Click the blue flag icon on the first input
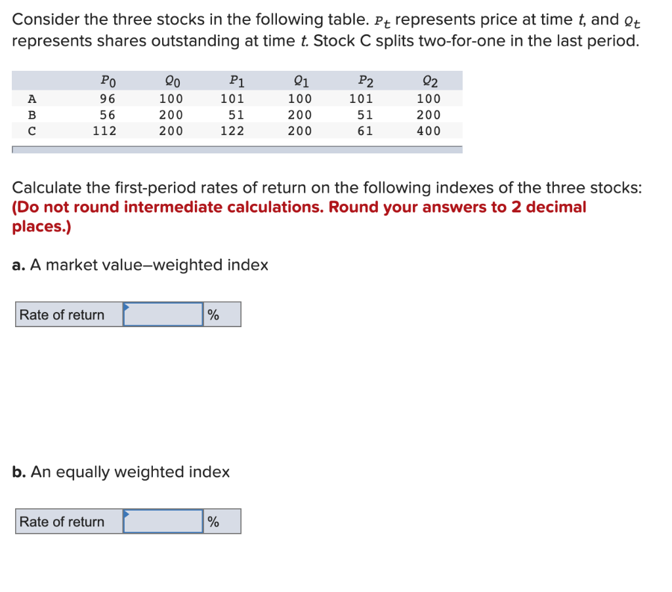 click(125, 308)
